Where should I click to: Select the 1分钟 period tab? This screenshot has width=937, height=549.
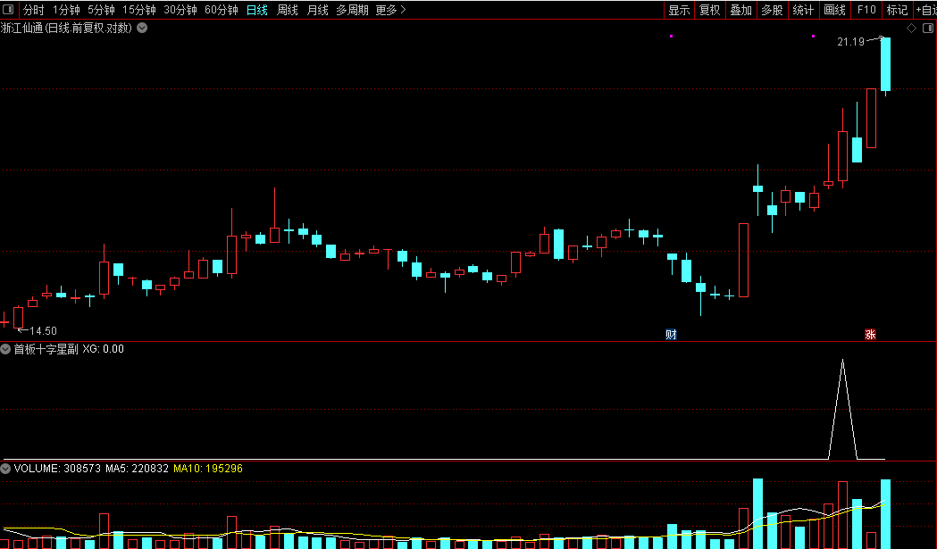66,10
